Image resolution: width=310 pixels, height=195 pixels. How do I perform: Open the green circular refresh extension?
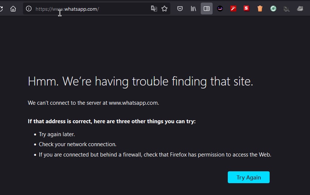273,9
